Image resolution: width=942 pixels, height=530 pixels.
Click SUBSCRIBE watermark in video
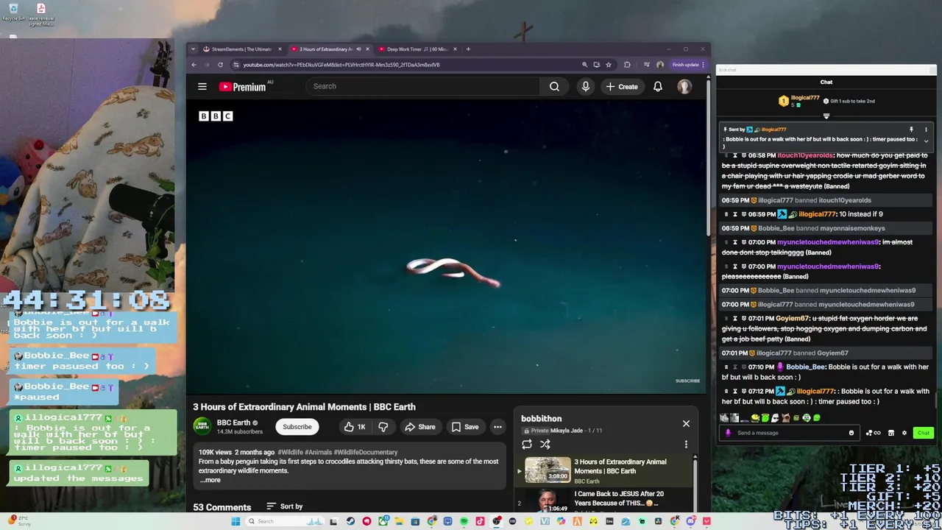coord(688,381)
